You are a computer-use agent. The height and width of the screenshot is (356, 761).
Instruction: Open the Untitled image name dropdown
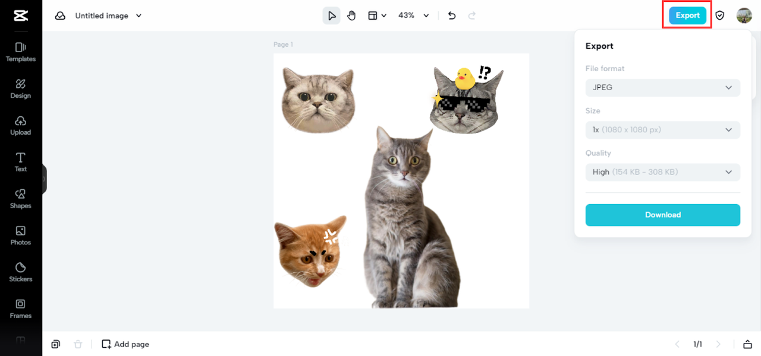point(108,16)
